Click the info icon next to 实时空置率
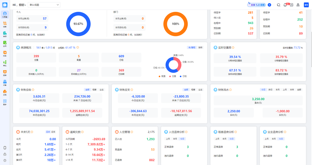The width and height of the screenshot is (312, 165). 233,47
